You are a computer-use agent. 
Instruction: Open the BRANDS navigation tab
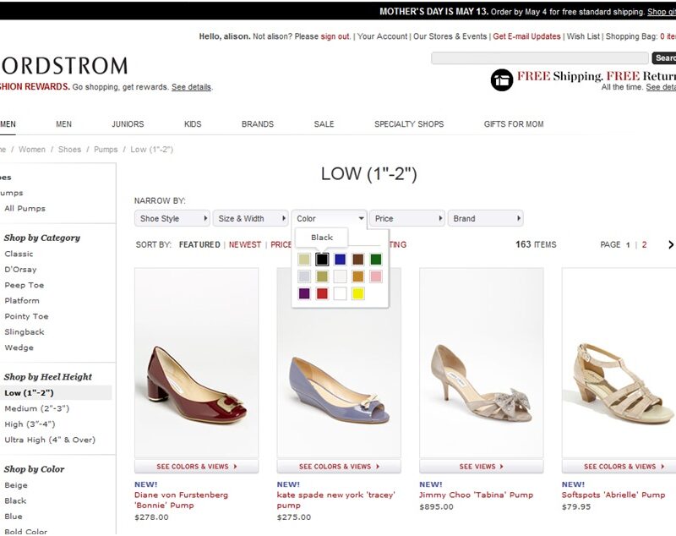click(x=258, y=124)
